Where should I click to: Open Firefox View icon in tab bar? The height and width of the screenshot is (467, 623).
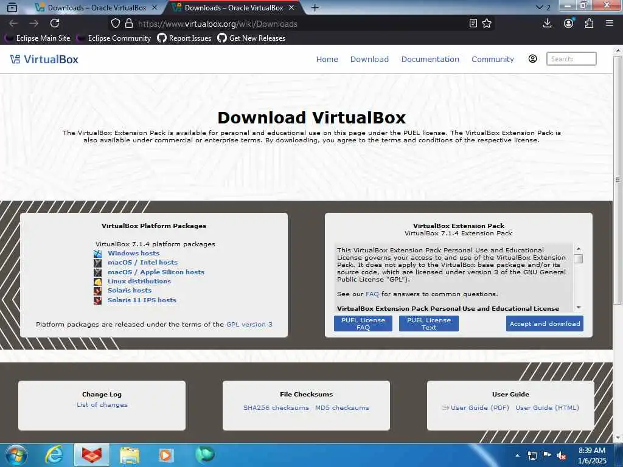[12, 7]
